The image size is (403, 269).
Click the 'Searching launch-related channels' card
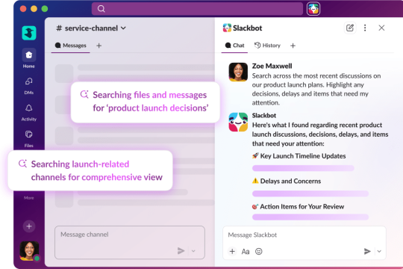tap(90, 170)
